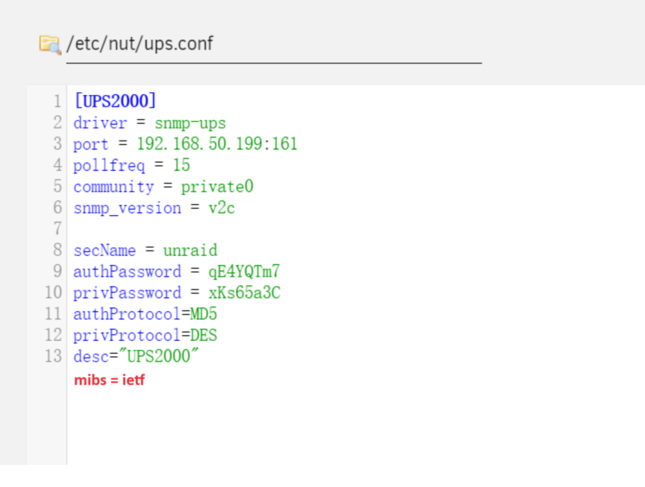Click the snmp_version key name
Image resolution: width=645 pixels, height=487 pixels.
point(127,208)
